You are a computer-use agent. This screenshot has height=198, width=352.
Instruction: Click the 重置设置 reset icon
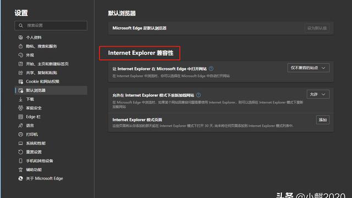[x=20, y=152]
